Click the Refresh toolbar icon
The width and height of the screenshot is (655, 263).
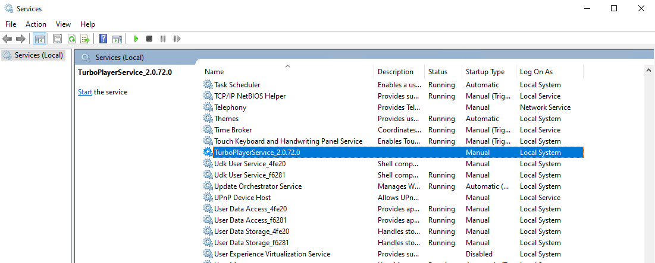point(71,39)
